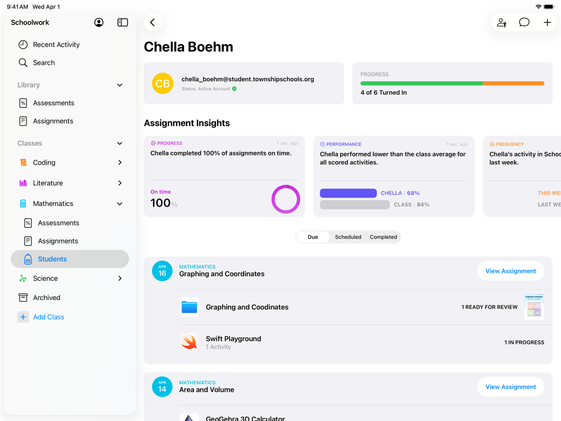Screen dimensions: 561x421
Task: Click the account profile icon in Schoolwork header
Action: tap(98, 22)
